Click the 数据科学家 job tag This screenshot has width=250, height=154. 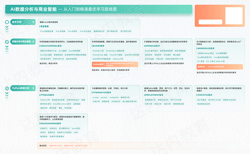69,146
